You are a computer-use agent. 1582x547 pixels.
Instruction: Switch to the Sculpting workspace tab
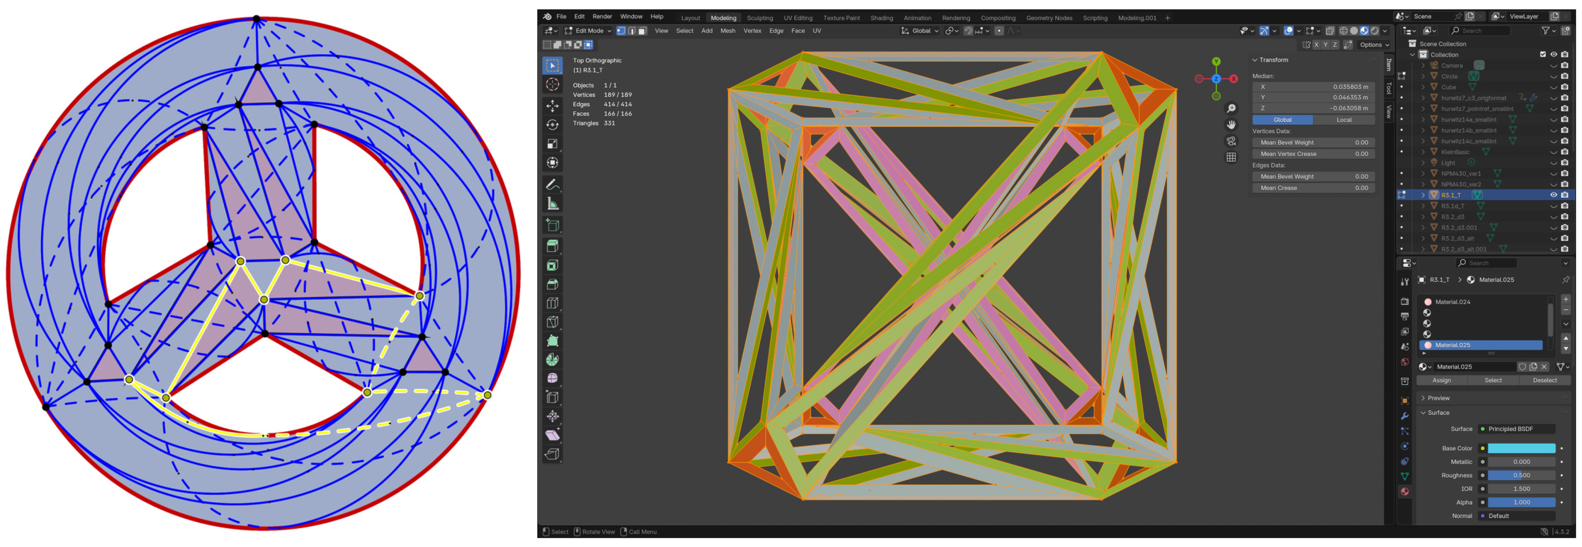(x=759, y=18)
